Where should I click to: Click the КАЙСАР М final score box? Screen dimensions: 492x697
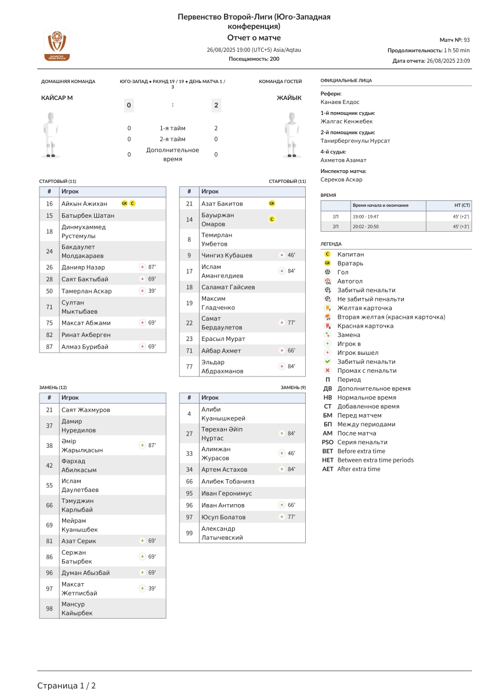129,105
